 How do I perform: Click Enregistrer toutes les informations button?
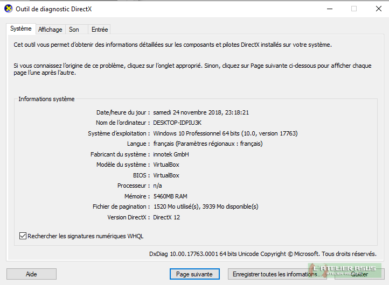[x=277, y=274]
